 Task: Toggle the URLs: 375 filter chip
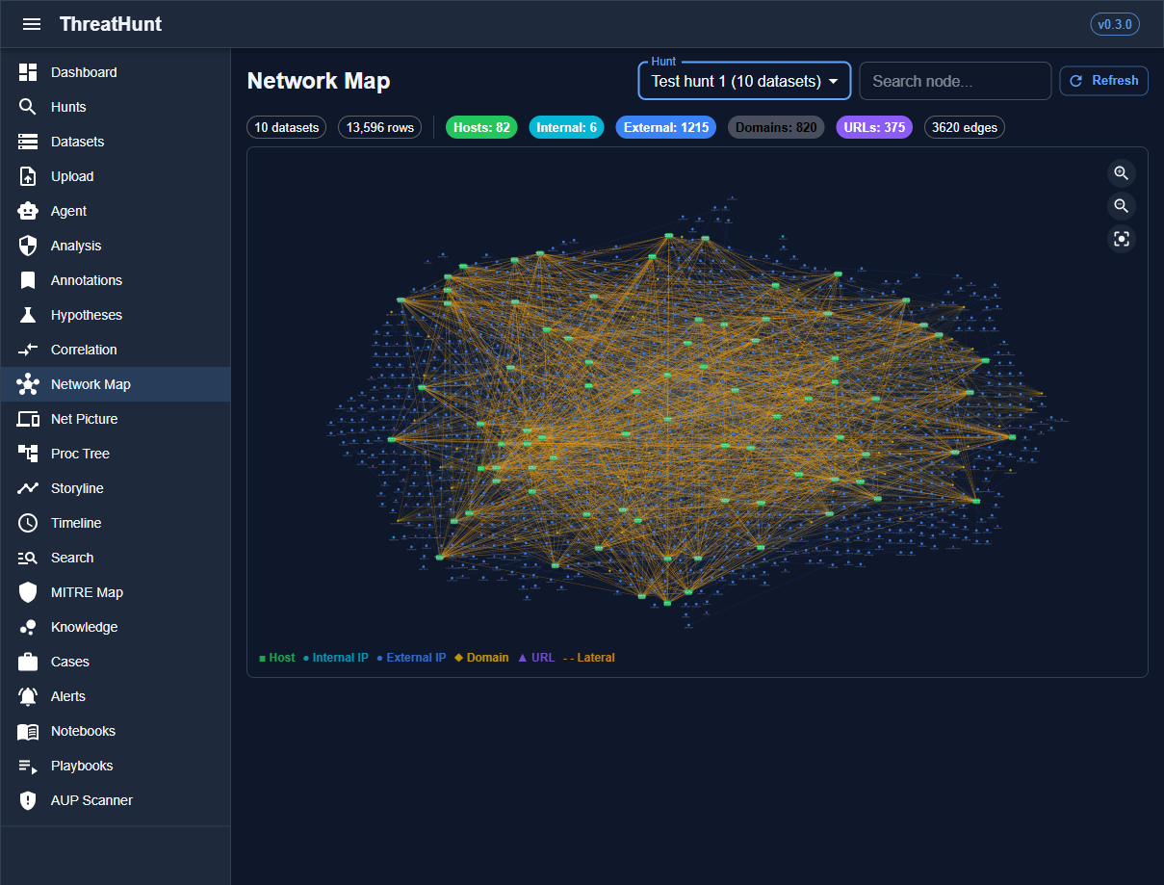(x=873, y=127)
